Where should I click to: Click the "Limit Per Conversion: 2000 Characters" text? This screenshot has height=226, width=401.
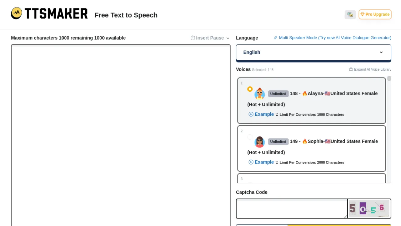click(312, 163)
